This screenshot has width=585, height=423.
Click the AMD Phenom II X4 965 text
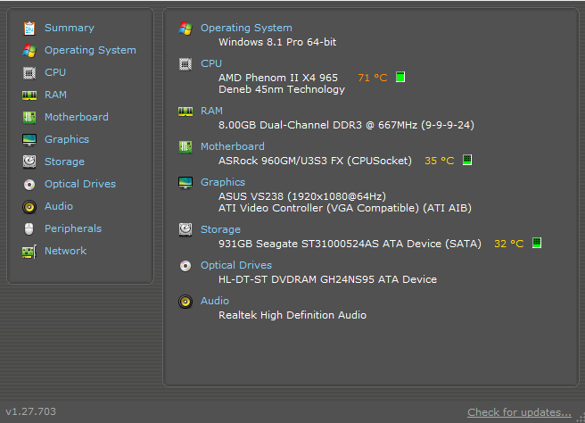278,78
